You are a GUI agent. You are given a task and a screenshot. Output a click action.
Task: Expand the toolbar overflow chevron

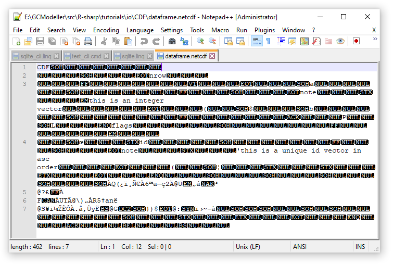[x=374, y=40]
